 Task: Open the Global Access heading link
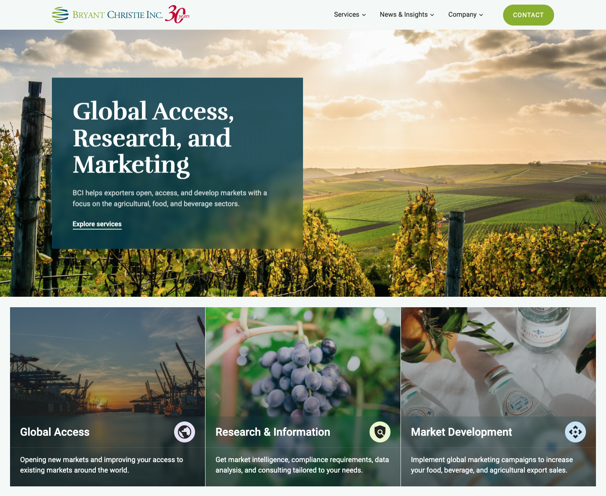[x=55, y=432]
